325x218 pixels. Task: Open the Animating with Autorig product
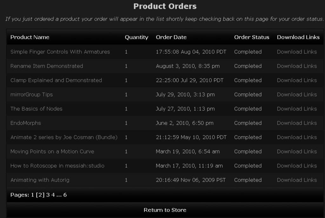(40, 180)
